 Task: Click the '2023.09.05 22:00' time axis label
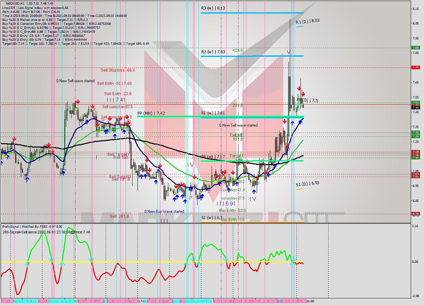(x=293, y=301)
